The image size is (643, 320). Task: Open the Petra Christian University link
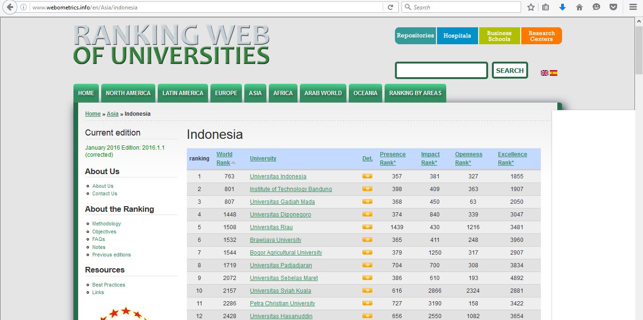click(x=282, y=304)
